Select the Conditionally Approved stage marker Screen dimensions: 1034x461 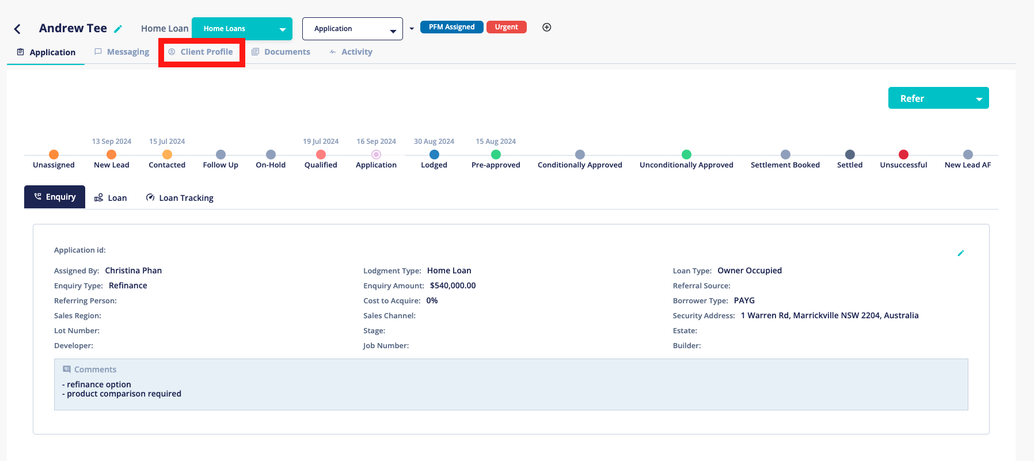(x=580, y=154)
